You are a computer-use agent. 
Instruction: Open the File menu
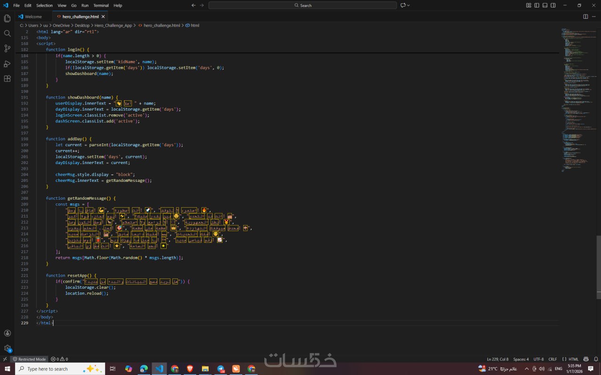pyautogui.click(x=16, y=5)
